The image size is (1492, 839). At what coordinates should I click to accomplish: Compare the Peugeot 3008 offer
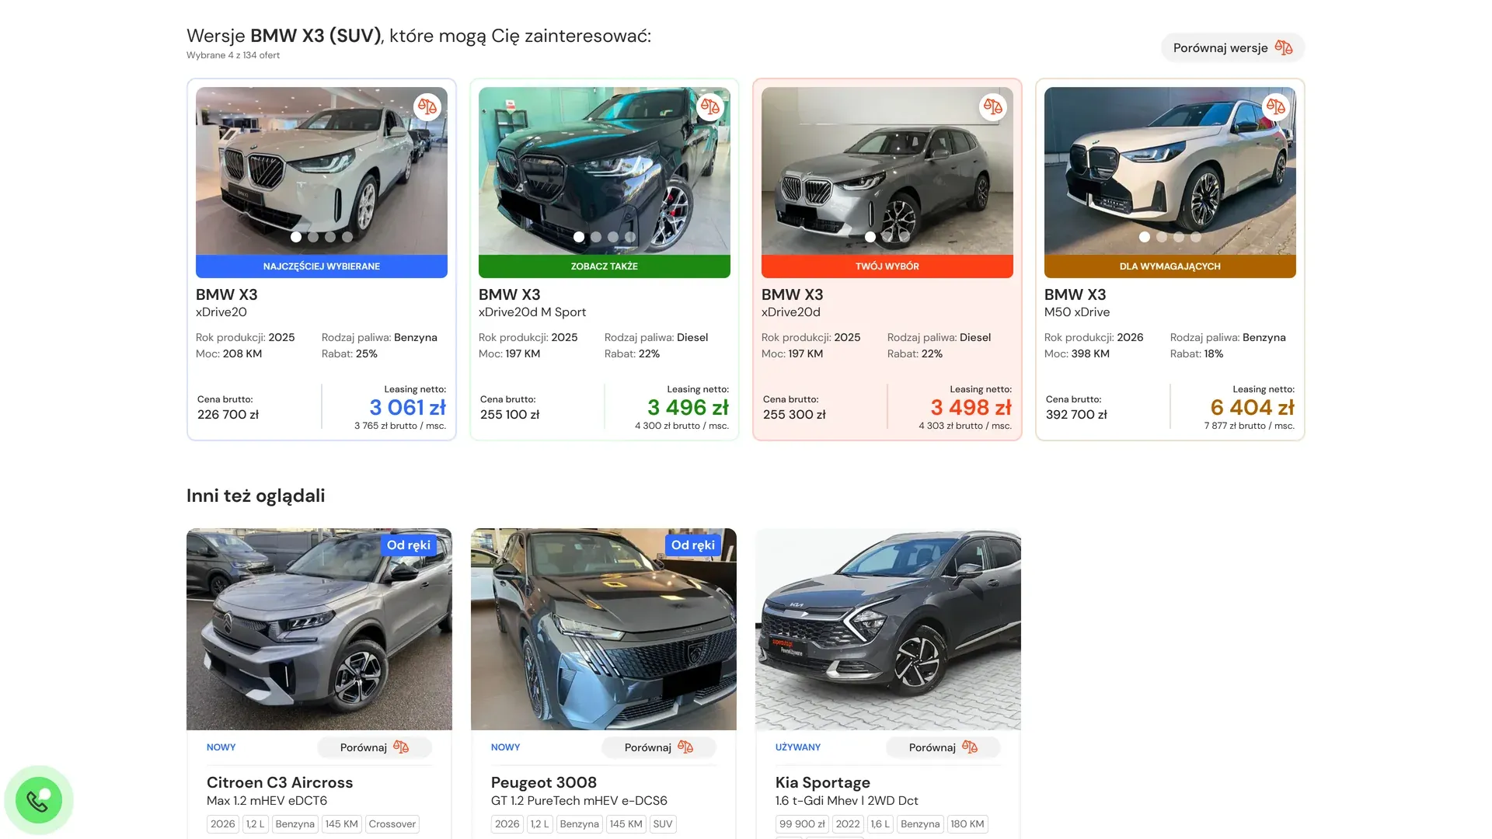[659, 747]
